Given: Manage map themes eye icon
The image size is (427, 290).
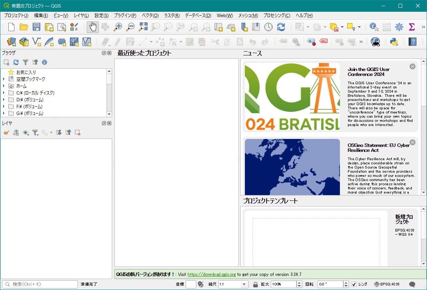Looking at the screenshot, I should [x=25, y=132].
